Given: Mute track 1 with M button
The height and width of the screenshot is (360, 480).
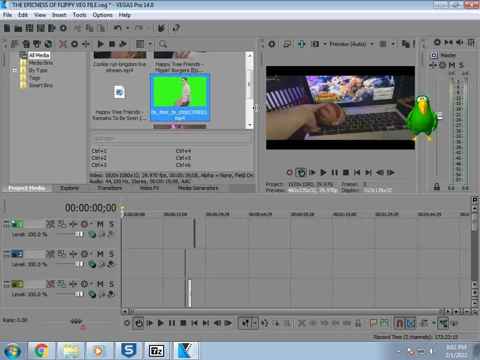Looking at the screenshot, I should [x=100, y=224].
